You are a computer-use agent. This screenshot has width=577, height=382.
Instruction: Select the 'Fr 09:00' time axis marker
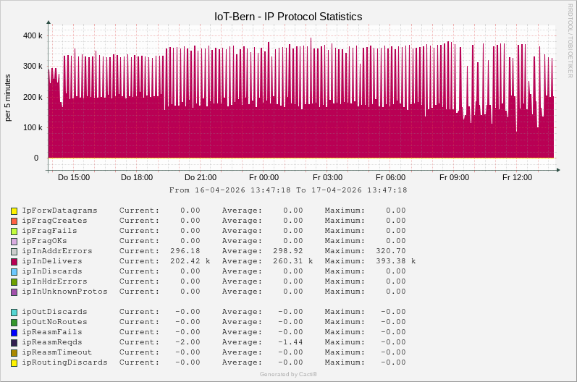[454, 177]
